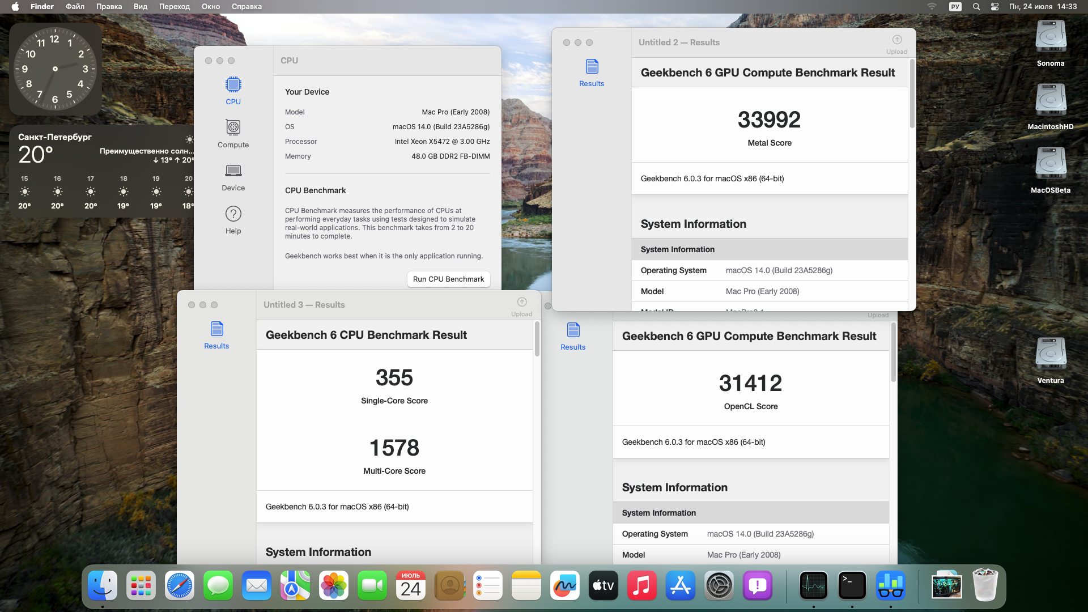The width and height of the screenshot is (1088, 612).
Task: Switch input source via РУ indicator
Action: pos(955,7)
